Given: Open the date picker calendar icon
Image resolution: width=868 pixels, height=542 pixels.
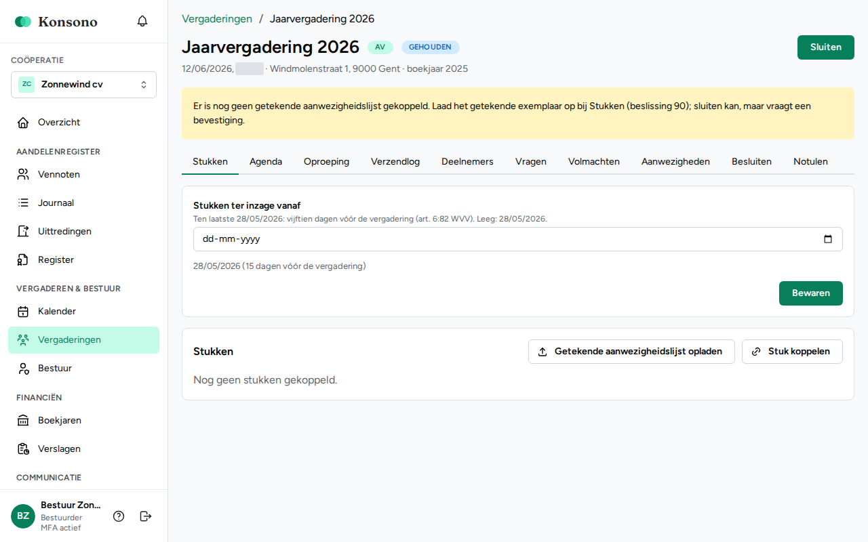Looking at the screenshot, I should tap(827, 239).
